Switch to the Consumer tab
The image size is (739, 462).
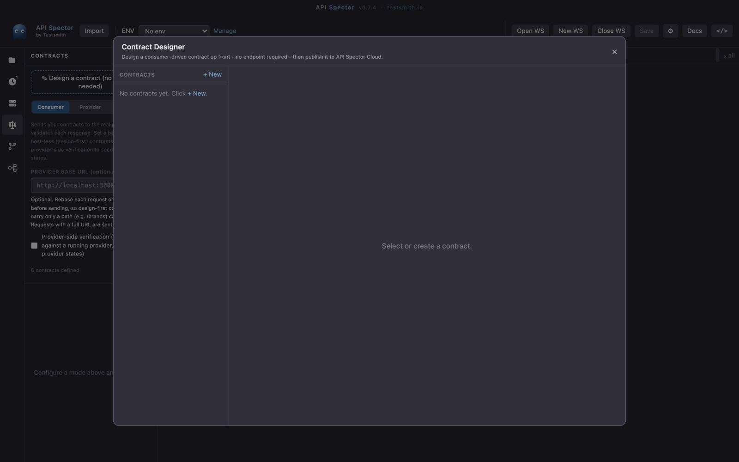50,107
